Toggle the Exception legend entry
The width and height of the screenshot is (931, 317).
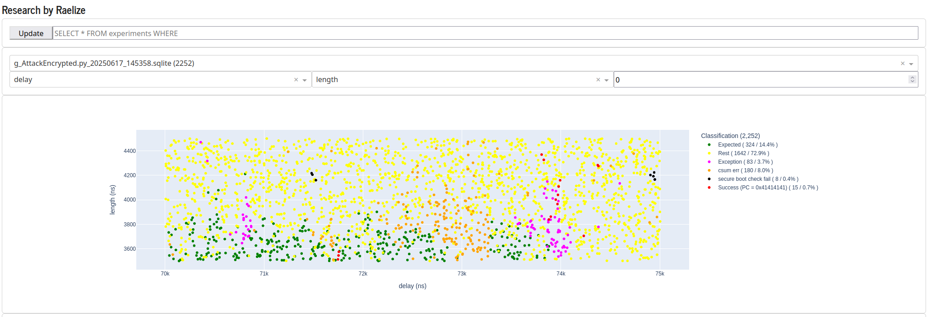[745, 162]
